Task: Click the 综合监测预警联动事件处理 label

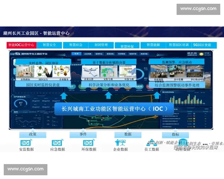Action: [x=177, y=85]
